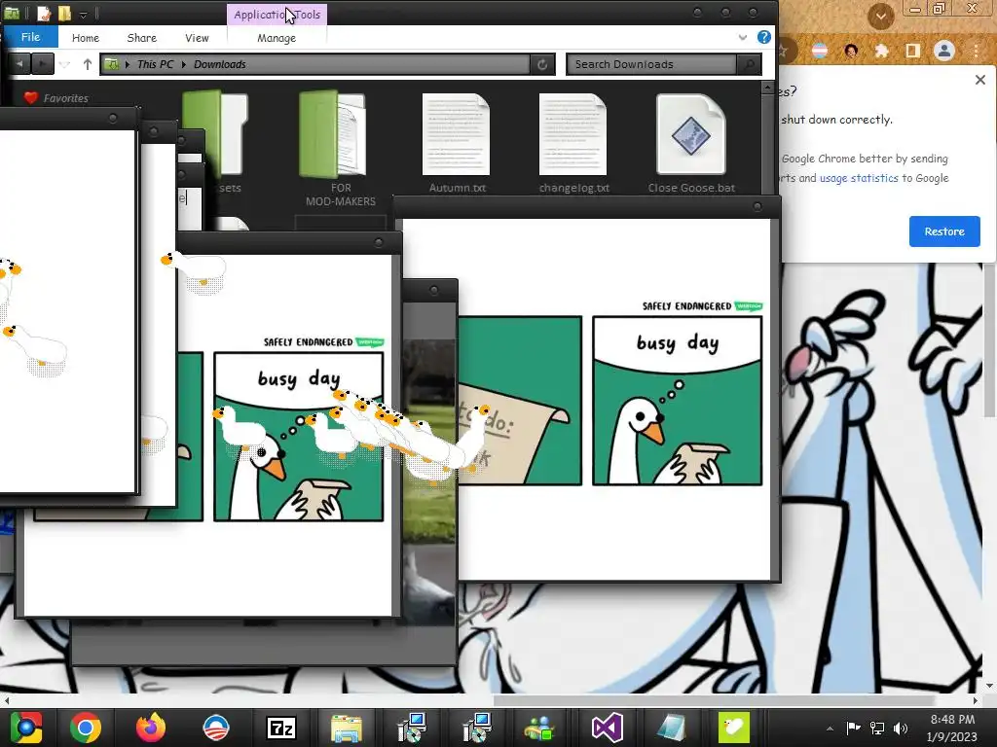Dismiss the Chrome restore popup
This screenshot has width=997, height=747.
979,80
